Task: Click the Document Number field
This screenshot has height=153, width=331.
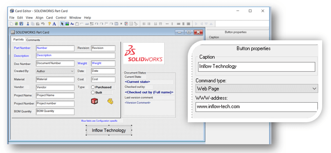Action: (55, 64)
